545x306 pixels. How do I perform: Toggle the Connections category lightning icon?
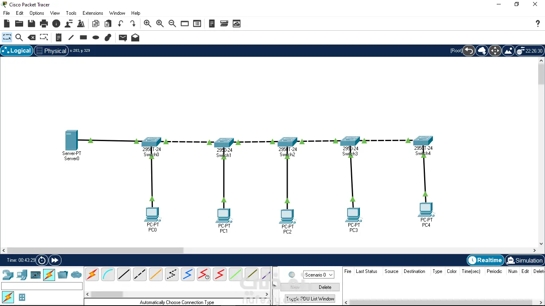(x=49, y=275)
